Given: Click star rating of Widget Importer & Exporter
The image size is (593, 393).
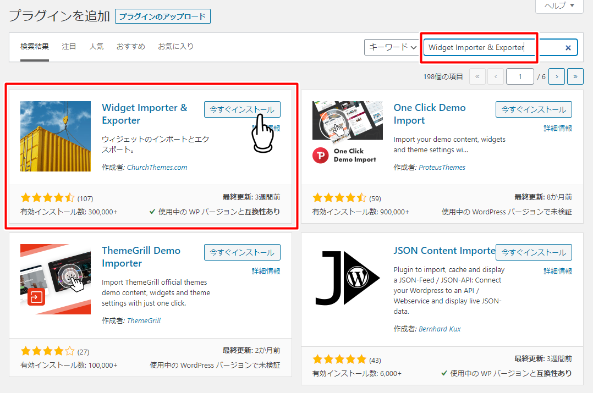Looking at the screenshot, I should tap(48, 198).
